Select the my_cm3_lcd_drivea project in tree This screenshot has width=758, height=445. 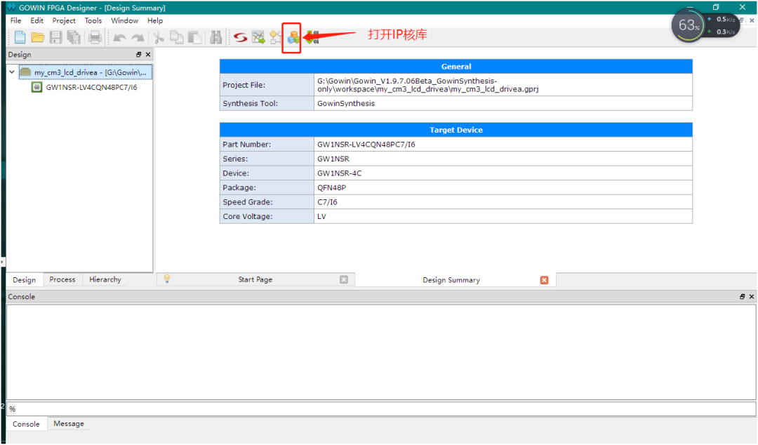point(86,72)
